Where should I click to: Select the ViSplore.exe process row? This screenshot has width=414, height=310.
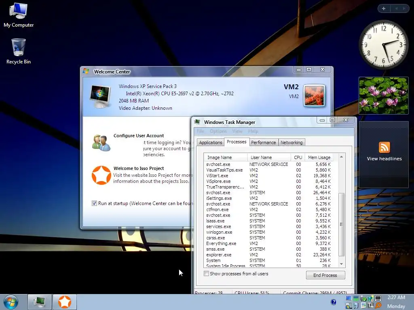(x=268, y=181)
